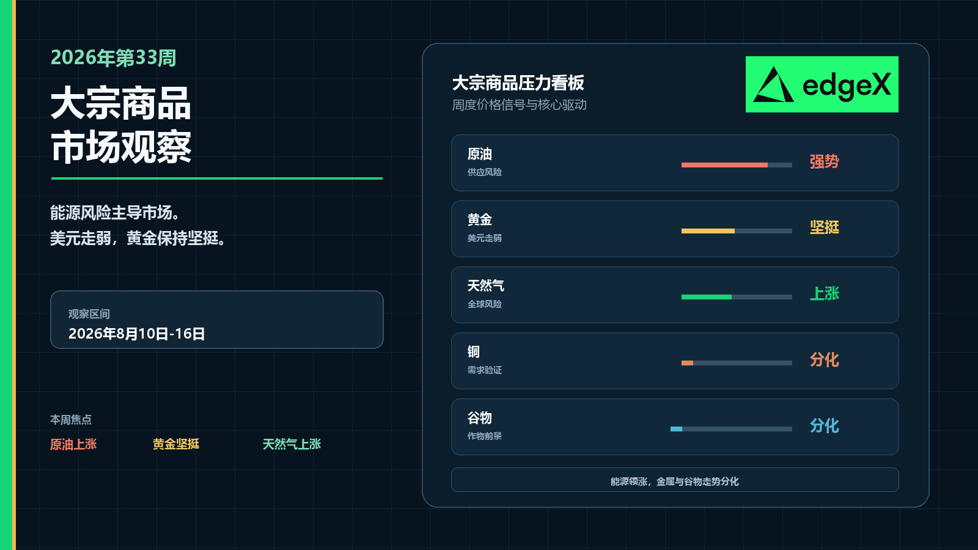Click the 能源领涨 summary footer bar
This screenshot has height=550, width=978.
675,480
